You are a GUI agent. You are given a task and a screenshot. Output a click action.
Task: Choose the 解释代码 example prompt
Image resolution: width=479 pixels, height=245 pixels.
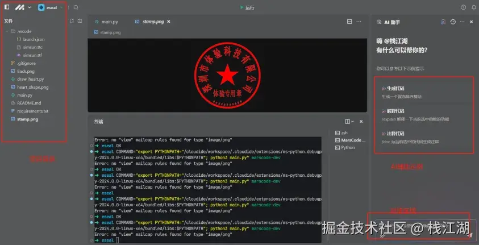(x=424, y=115)
